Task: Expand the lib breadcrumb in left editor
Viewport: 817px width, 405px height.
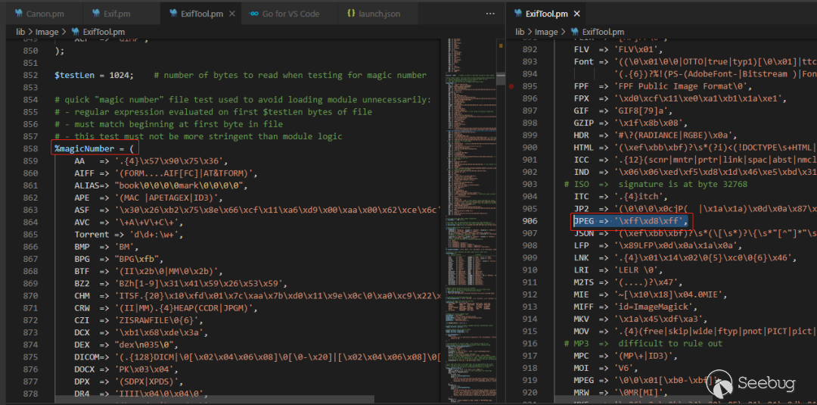Action: (20, 32)
